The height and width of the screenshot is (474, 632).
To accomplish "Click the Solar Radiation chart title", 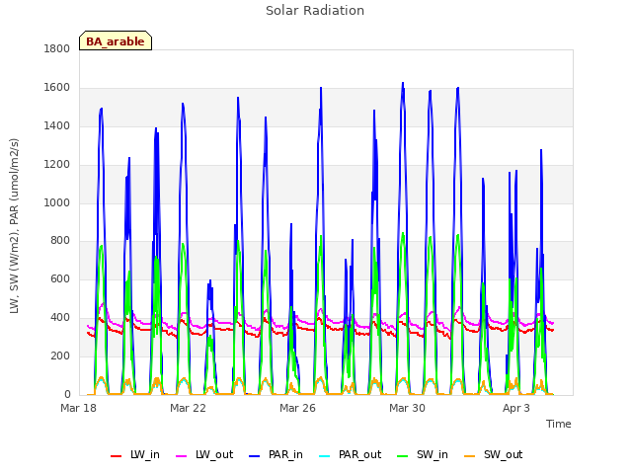I will pyautogui.click(x=315, y=11).
